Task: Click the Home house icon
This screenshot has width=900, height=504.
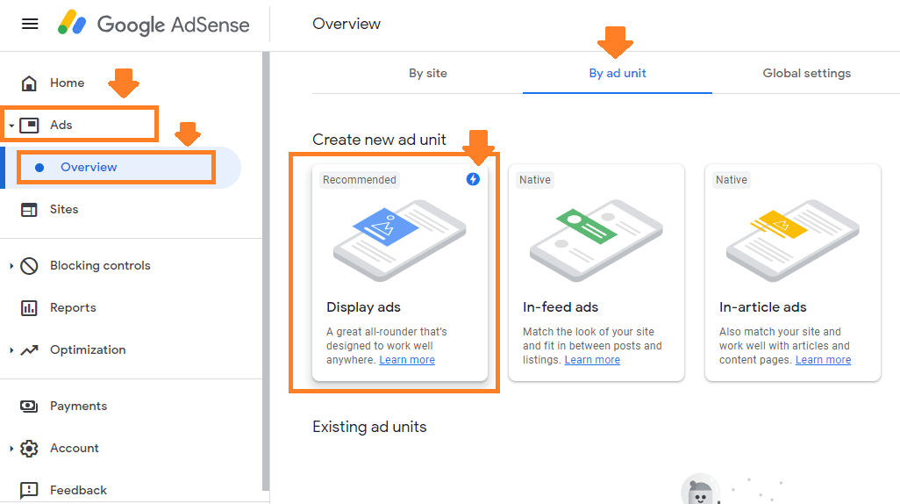Action: 29,83
